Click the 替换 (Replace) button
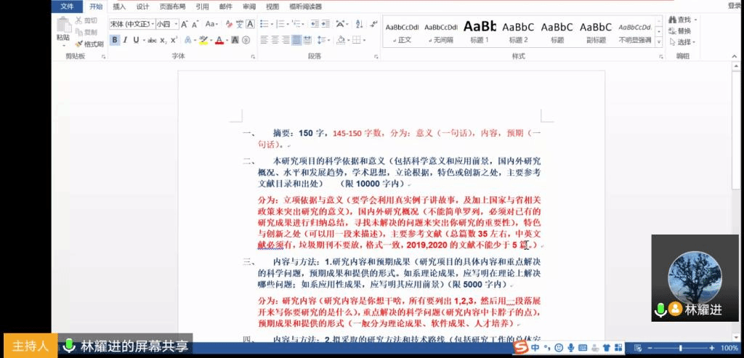This screenshot has width=744, height=358. [683, 31]
